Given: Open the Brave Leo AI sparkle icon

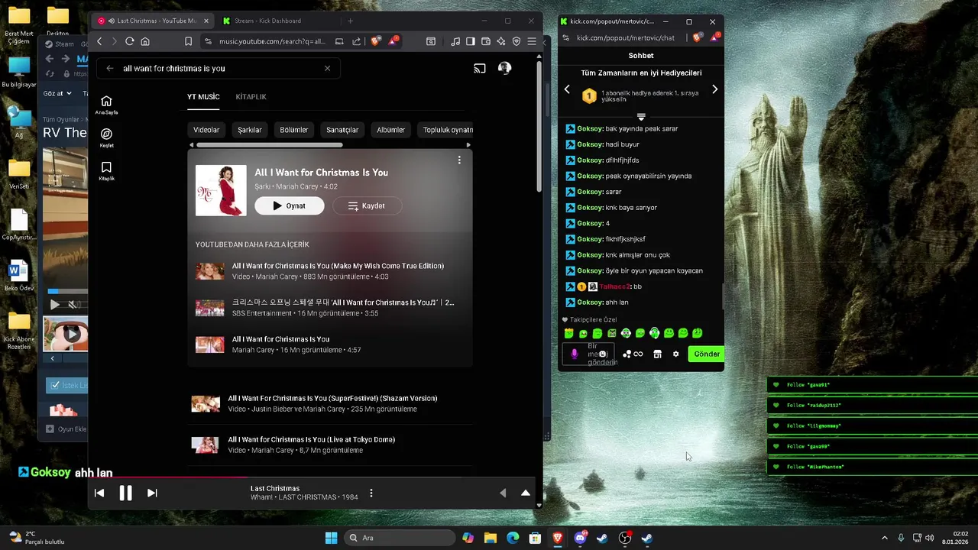Looking at the screenshot, I should pos(501,41).
